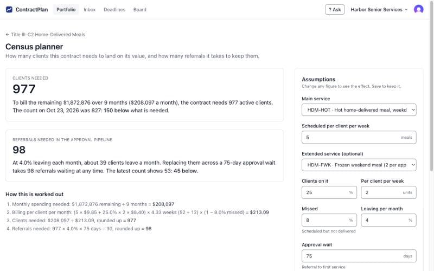This screenshot has width=434, height=271.
Task: Click the Assumptions heading
Action: 318,79
